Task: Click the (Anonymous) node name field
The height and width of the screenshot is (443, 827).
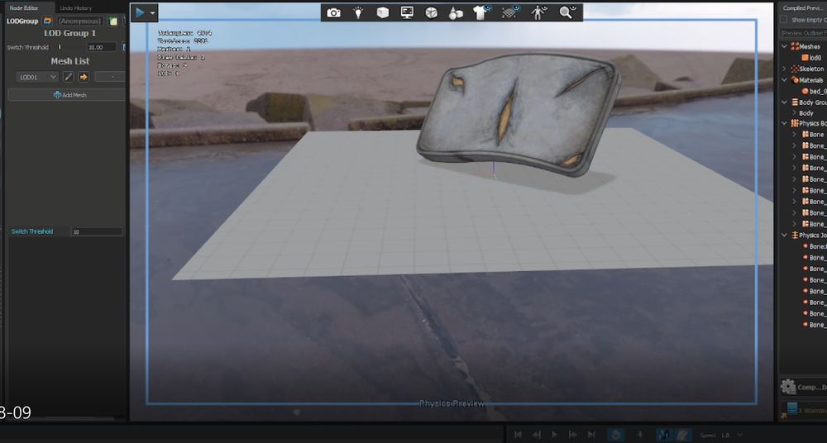Action: tap(79, 21)
